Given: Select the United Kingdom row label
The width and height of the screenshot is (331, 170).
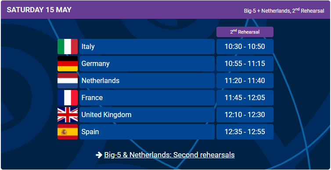Looking at the screenshot, I should pos(106,115).
